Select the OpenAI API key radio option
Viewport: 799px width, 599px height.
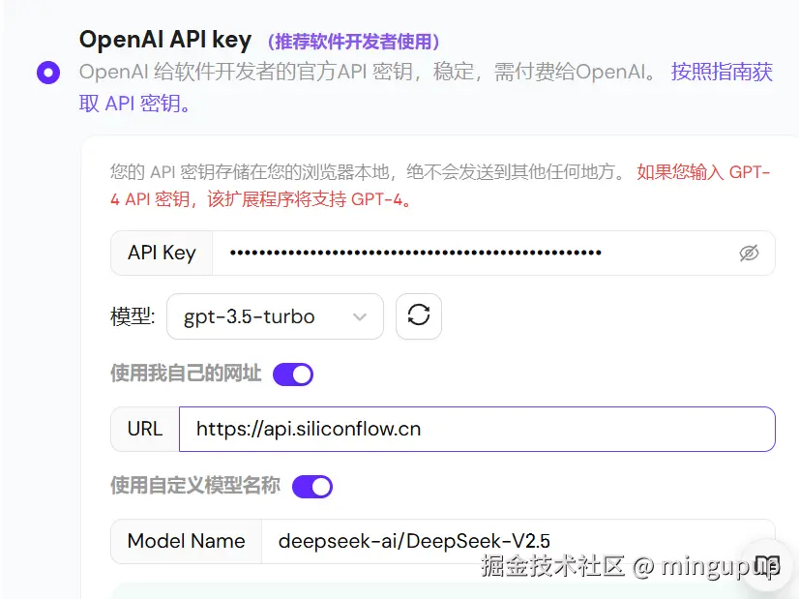coord(48,73)
